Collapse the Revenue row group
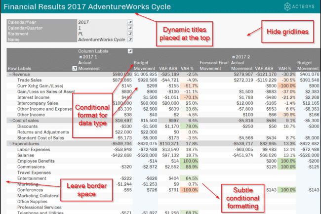 point(10,74)
